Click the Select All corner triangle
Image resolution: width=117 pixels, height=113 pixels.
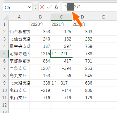click(x=5, y=17)
